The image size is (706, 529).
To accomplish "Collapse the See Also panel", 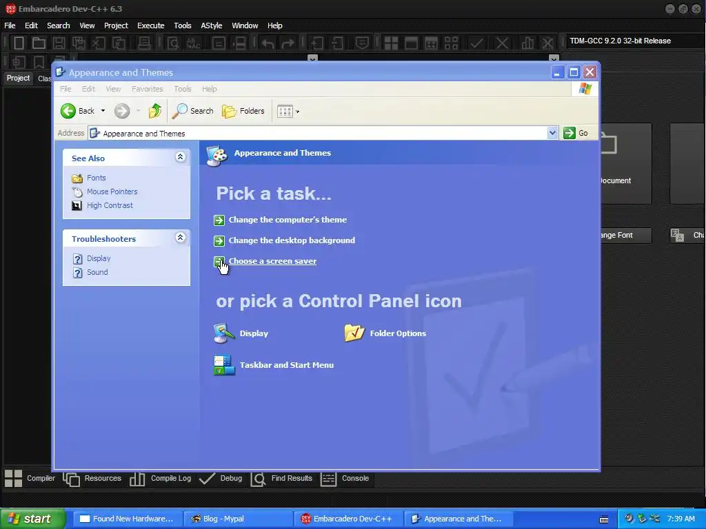I will click(180, 157).
